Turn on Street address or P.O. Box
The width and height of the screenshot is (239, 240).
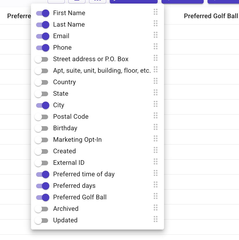[x=41, y=59]
